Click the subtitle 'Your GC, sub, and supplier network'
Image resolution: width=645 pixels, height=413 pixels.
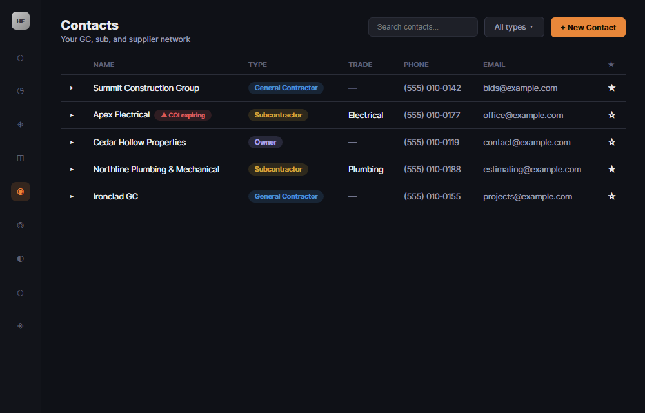(x=126, y=39)
